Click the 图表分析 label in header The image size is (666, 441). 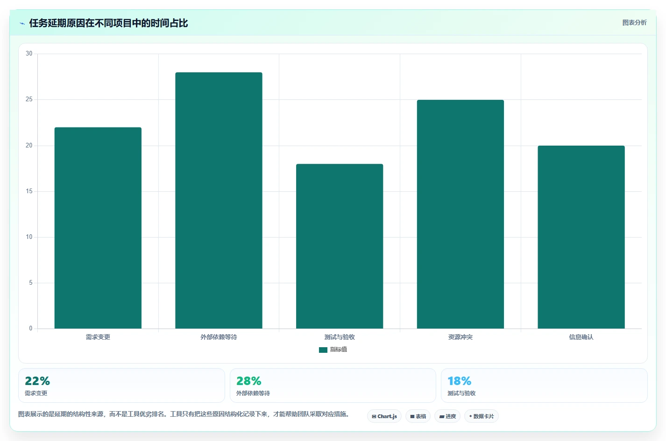click(634, 22)
